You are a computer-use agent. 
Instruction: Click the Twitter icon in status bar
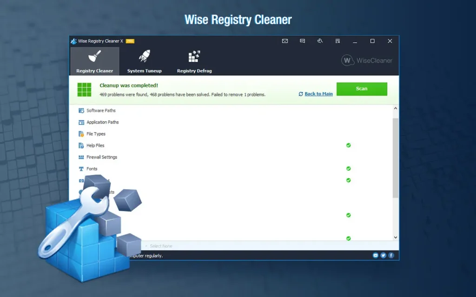pos(383,255)
